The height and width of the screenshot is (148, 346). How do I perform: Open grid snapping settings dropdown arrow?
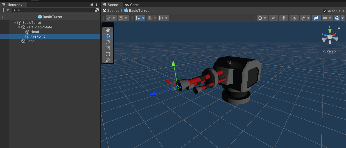pyautogui.click(x=155, y=18)
